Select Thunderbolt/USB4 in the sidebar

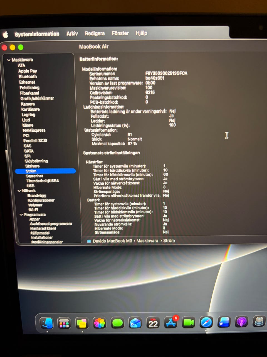tap(43, 181)
